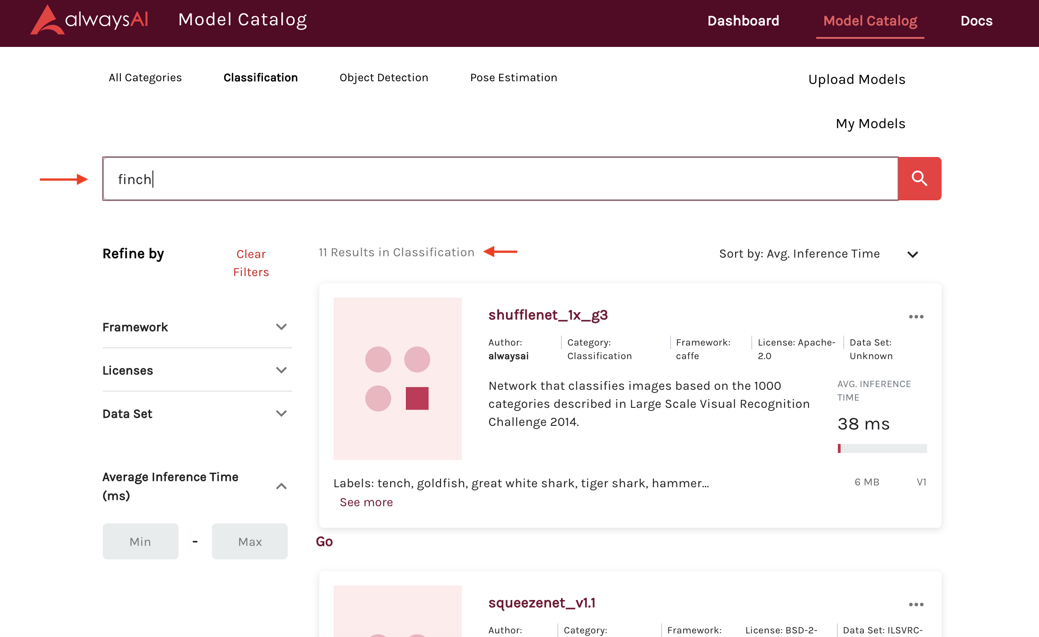1039x637 pixels.
Task: Click the red search magnifier button
Action: click(919, 179)
